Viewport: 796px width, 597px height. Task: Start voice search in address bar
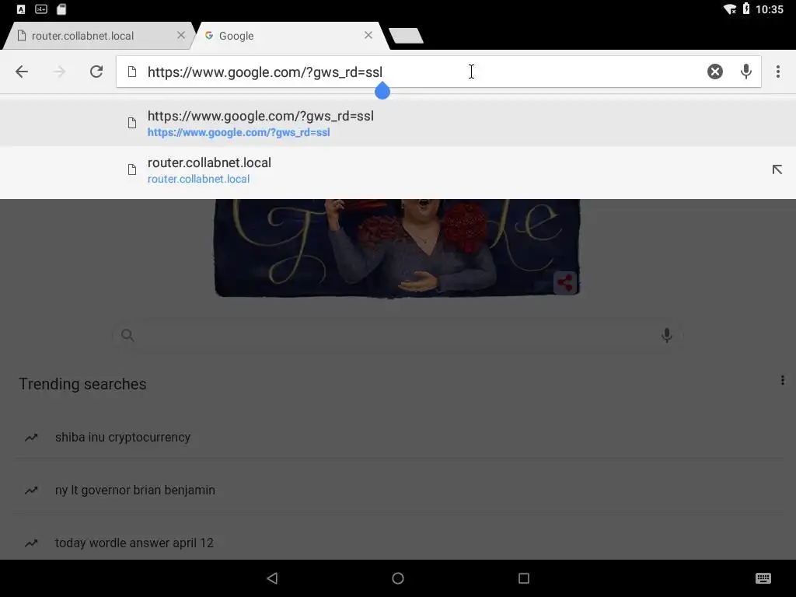[x=745, y=72]
